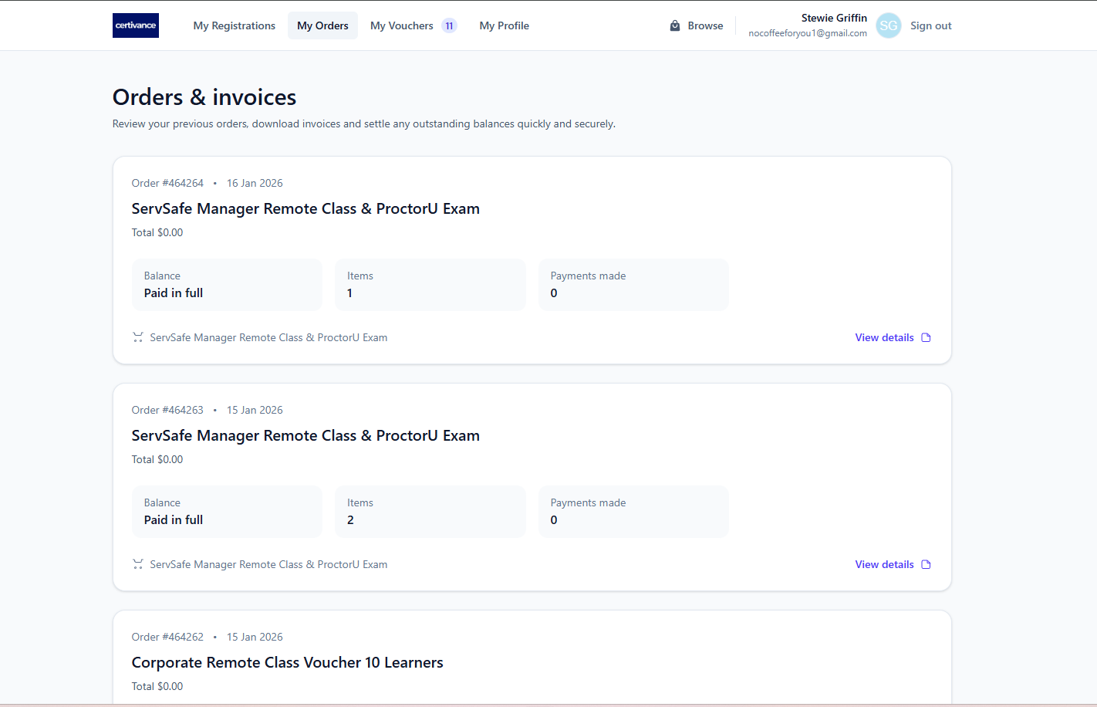The height and width of the screenshot is (707, 1097).
Task: Open My Registrations tab
Action: tap(234, 25)
